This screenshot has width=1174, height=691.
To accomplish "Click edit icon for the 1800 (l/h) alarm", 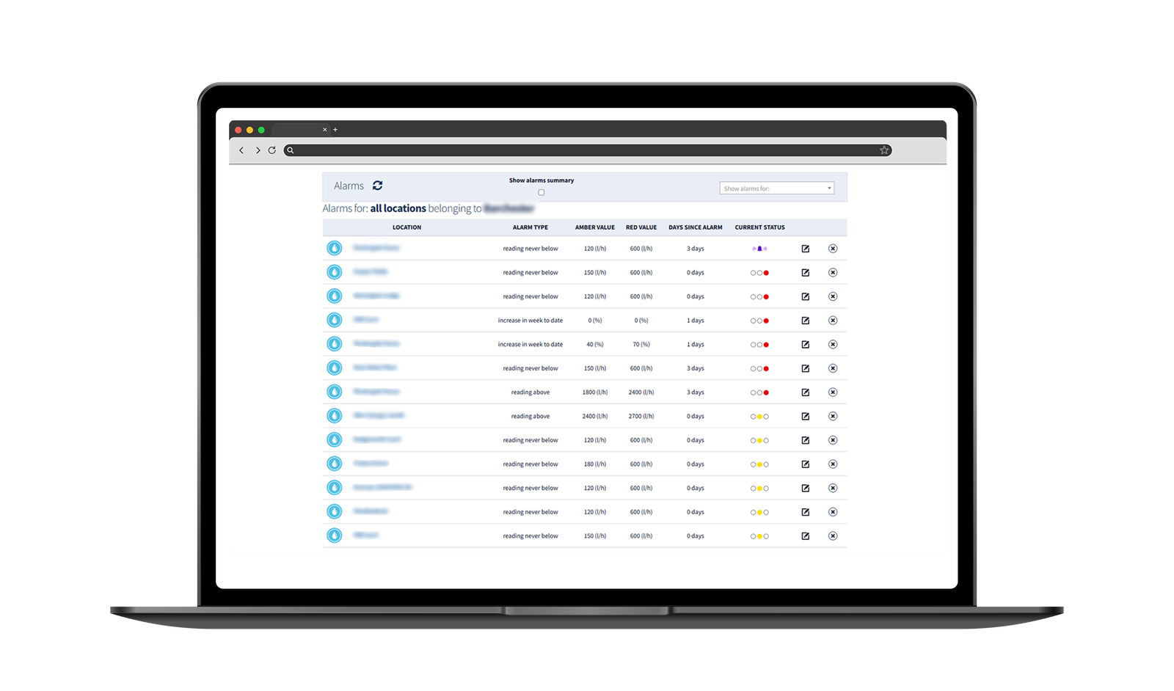I will (805, 392).
